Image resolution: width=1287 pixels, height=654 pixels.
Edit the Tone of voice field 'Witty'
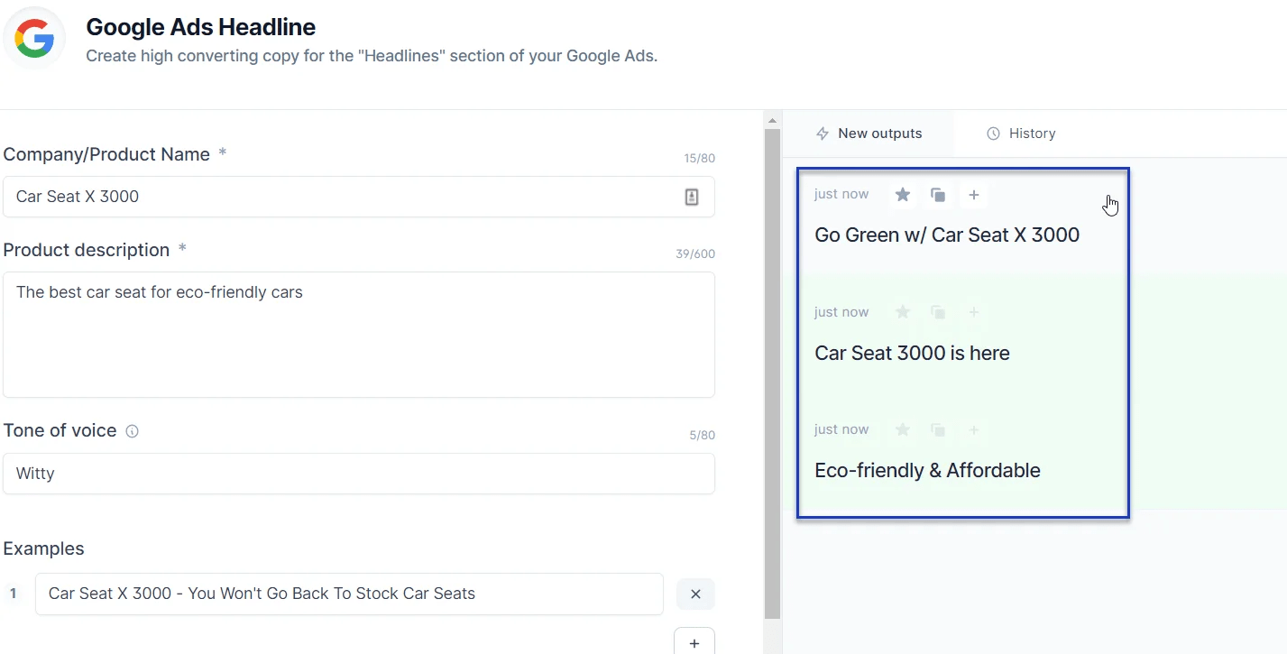tap(359, 474)
